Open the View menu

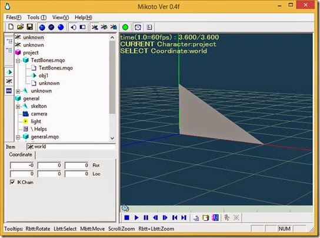pyautogui.click(x=61, y=18)
